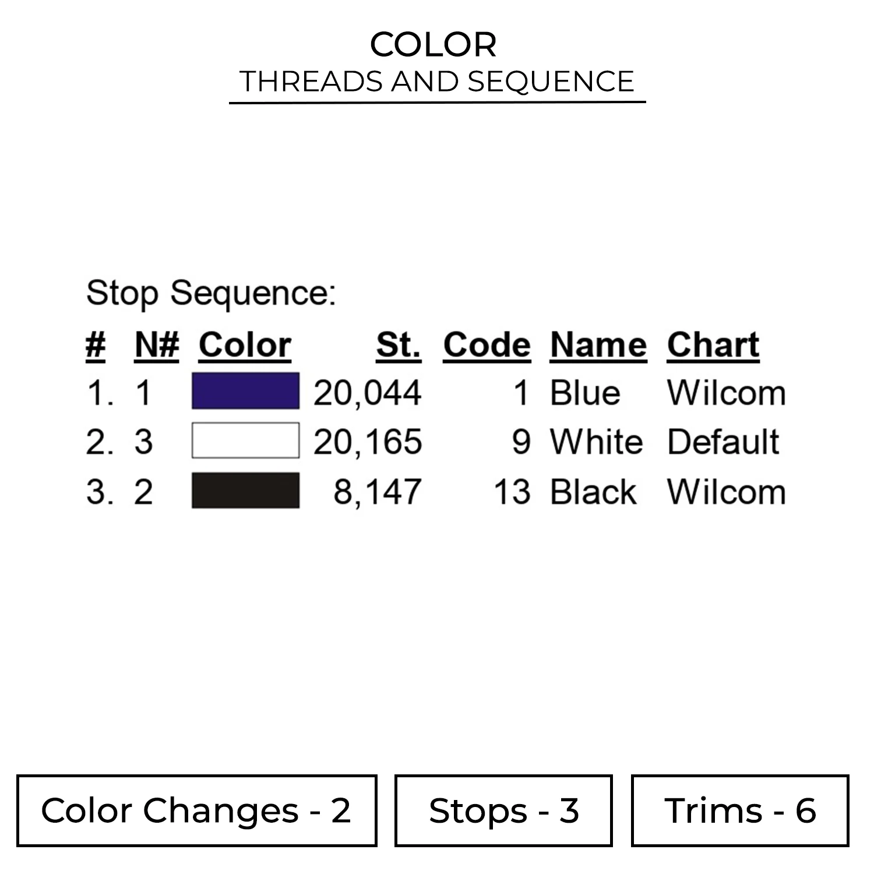The image size is (874, 874).
Task: Click the St. column header
Action: [x=398, y=345]
